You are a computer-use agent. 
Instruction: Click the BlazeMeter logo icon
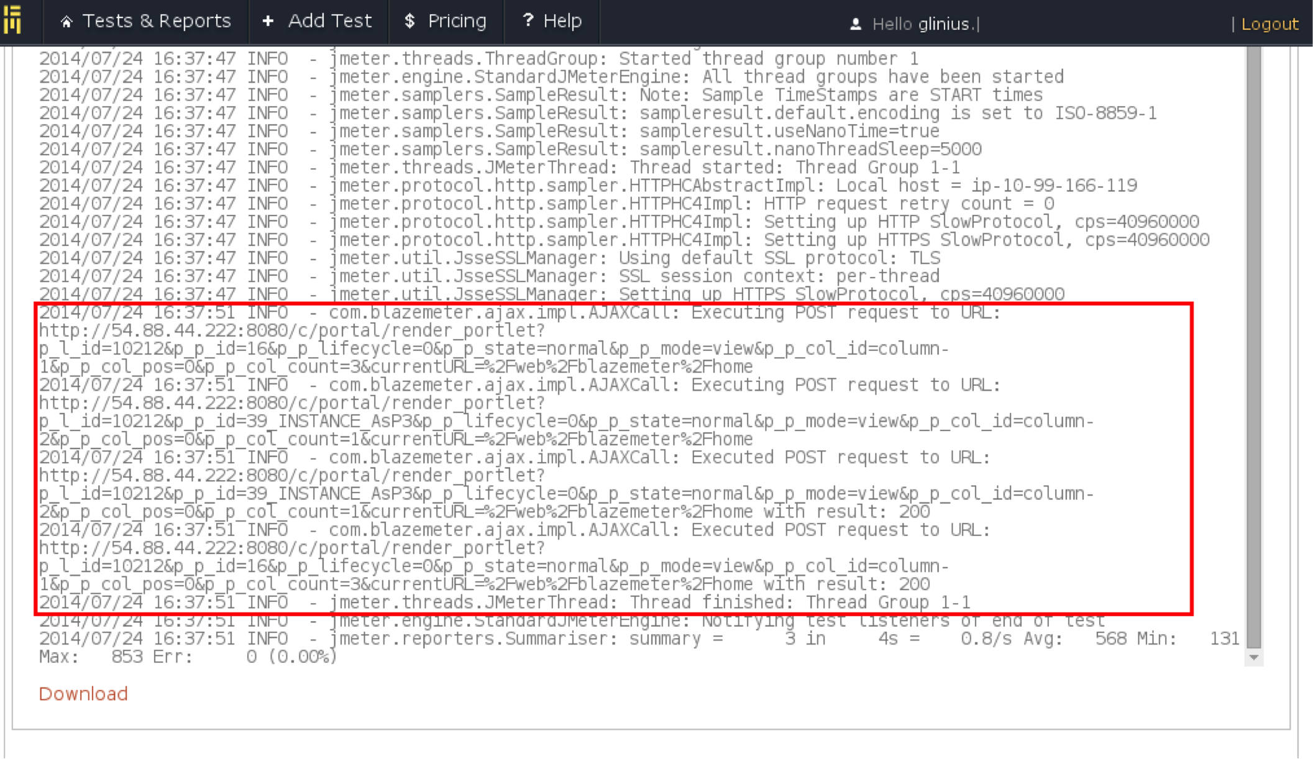(12, 20)
